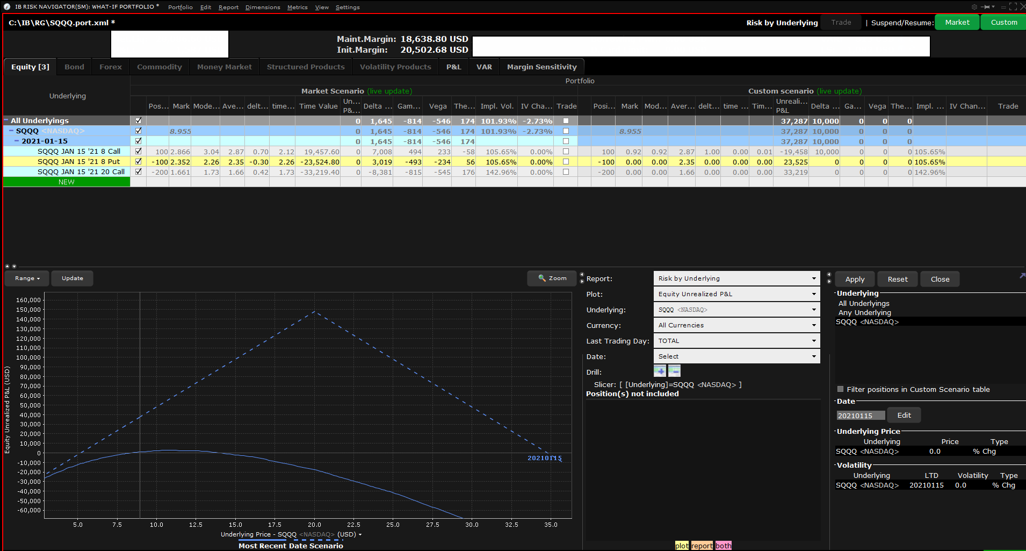Click the pink 'both' swatch label
Viewport: 1026px width, 551px height.
pos(723,546)
